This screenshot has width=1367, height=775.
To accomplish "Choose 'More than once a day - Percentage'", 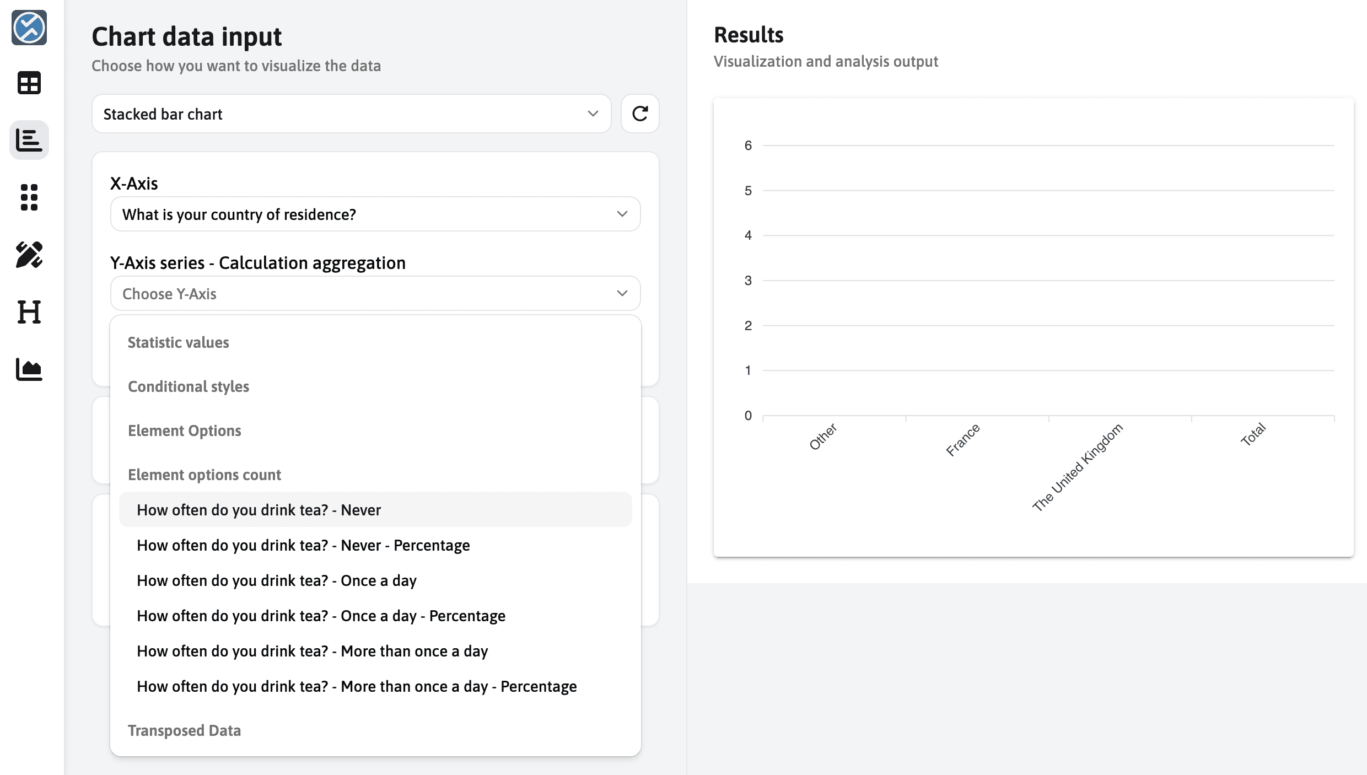I will coord(357,686).
